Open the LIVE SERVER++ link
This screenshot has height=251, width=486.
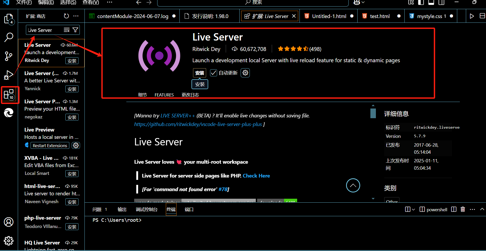point(178,116)
